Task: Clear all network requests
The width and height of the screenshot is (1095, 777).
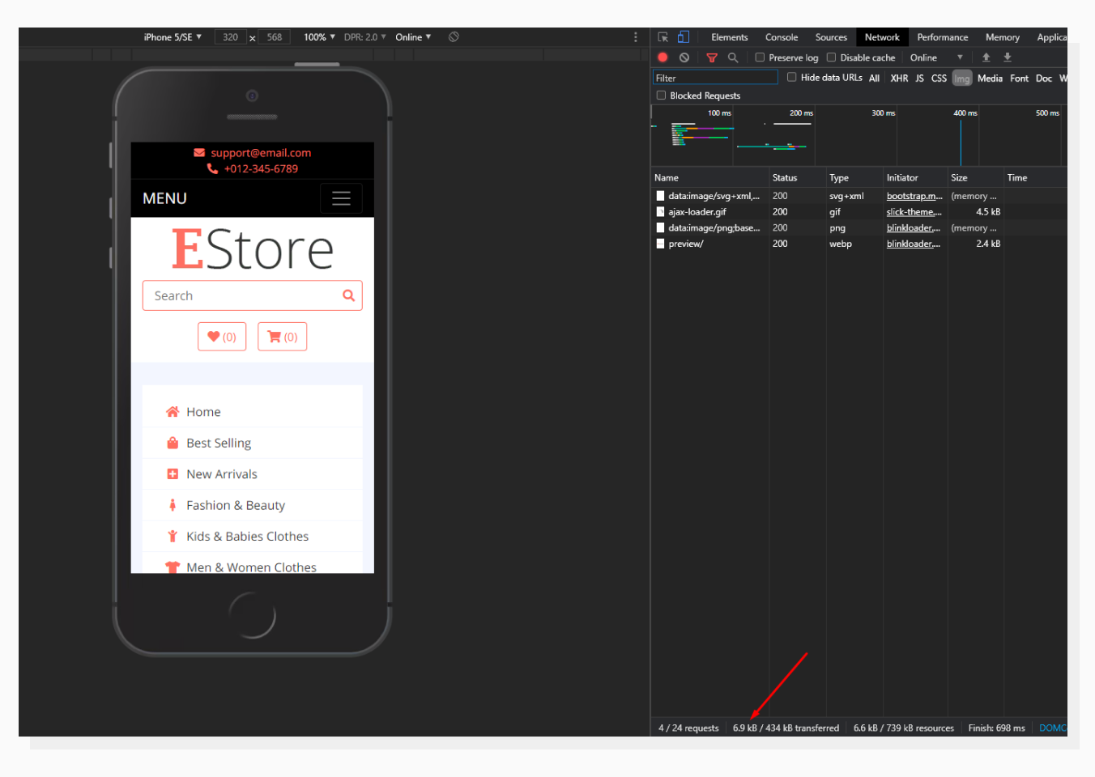Action: click(x=684, y=57)
